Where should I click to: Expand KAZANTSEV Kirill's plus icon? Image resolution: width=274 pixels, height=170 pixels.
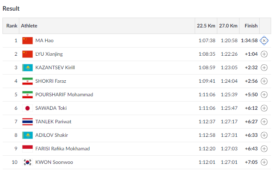coord(264,68)
